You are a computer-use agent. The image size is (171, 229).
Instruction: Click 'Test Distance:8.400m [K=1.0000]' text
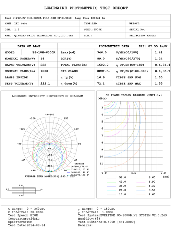tap(107, 222)
